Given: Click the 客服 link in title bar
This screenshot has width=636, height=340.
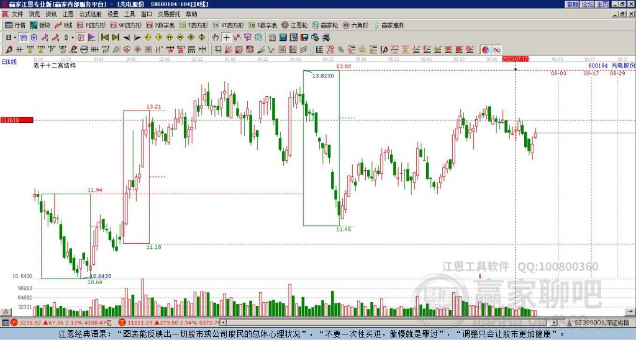Looking at the screenshot, I should pos(573,4).
